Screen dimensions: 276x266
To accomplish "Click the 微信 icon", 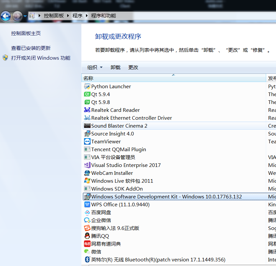I will coord(87,252).
